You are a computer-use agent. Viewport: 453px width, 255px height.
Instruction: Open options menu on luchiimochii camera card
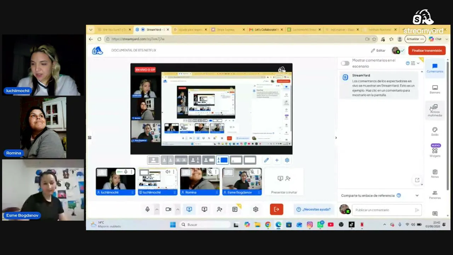click(x=132, y=172)
